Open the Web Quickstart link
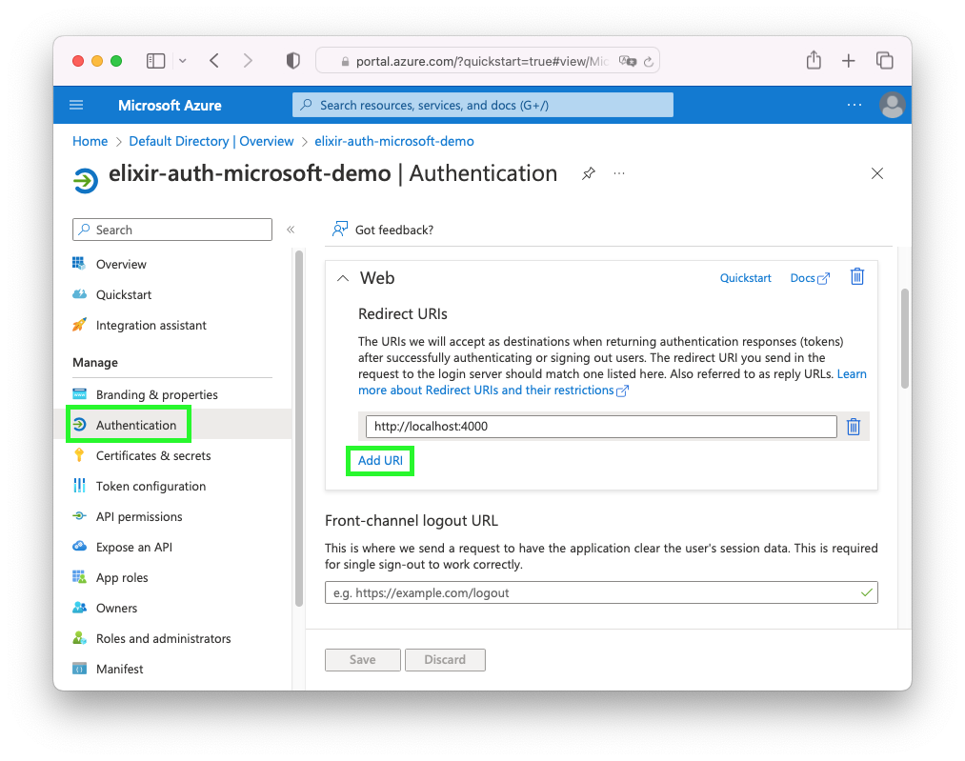 point(745,278)
